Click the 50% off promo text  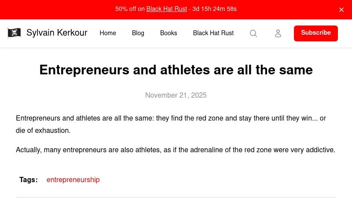[x=130, y=9]
